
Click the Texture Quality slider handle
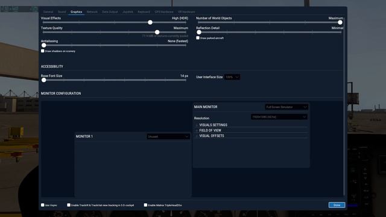pos(157,32)
